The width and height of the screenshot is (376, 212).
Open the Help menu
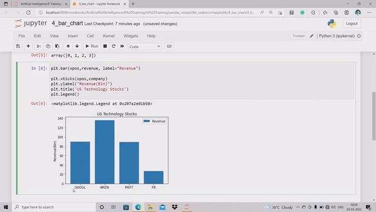point(151,36)
